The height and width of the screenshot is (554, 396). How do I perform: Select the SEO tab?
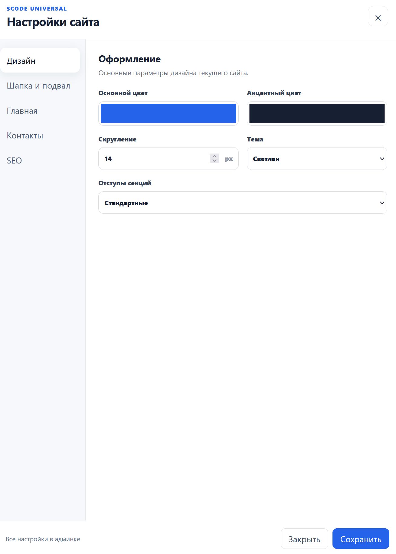point(40,160)
